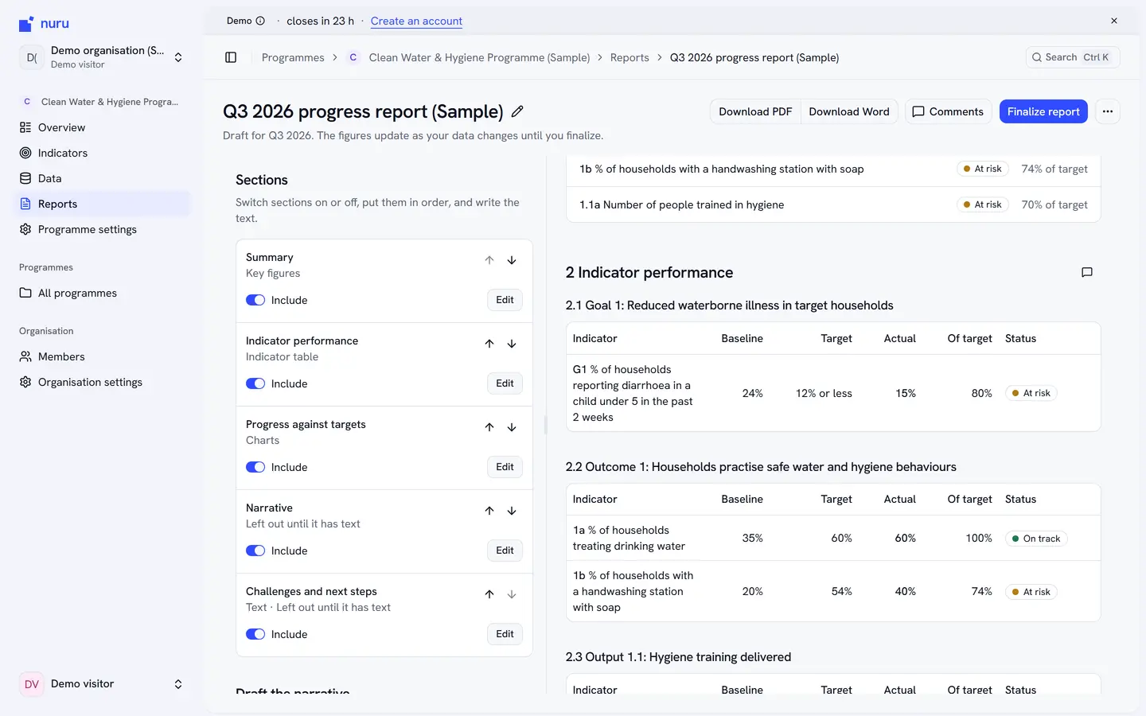Toggle Include for Progress against targets
This screenshot has height=716, width=1146.
click(255, 467)
